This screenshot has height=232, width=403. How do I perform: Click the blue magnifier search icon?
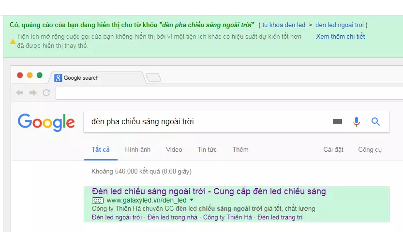coord(375,122)
